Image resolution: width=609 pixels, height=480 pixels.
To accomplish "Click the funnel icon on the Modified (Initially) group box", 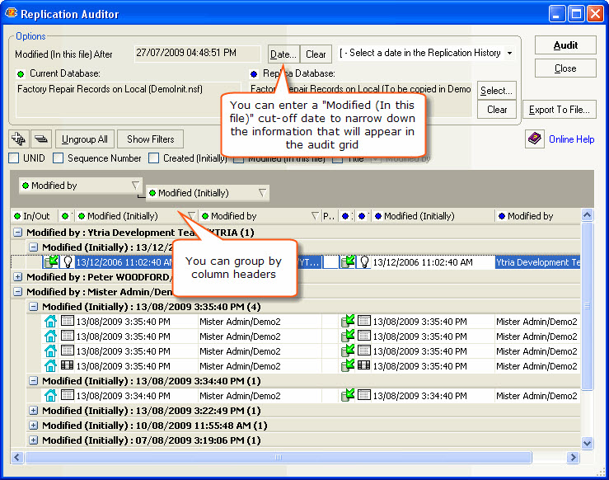I will [x=262, y=193].
